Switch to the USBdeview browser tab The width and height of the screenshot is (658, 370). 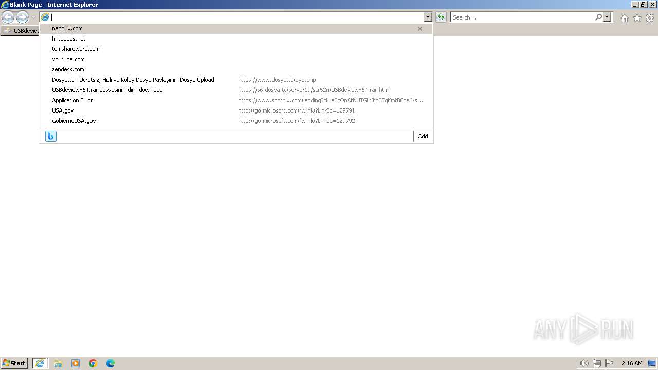coord(21,31)
